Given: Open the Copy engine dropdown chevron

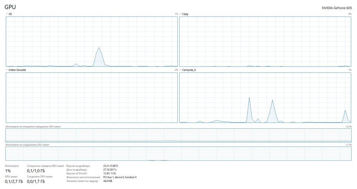Looking at the screenshot, I should point(180,14).
